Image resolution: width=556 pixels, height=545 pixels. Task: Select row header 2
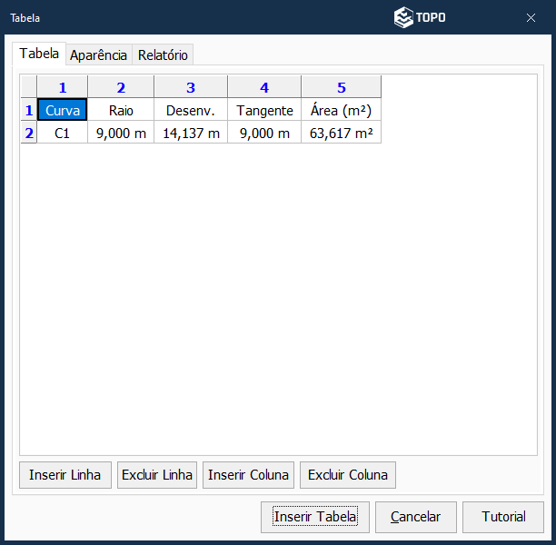(29, 134)
